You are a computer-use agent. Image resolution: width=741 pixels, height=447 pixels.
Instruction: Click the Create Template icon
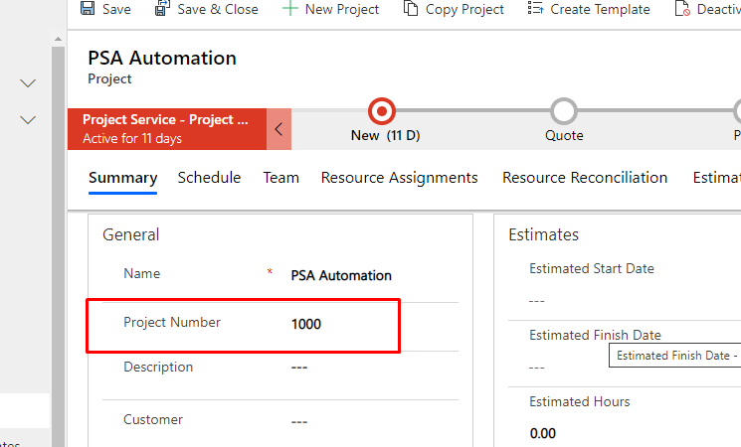(535, 8)
